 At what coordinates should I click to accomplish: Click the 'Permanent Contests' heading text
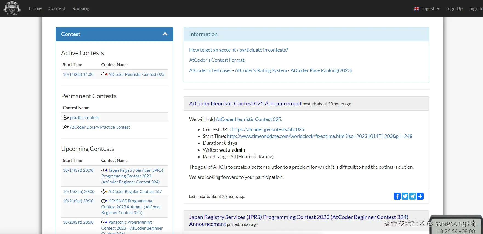pyautogui.click(x=89, y=96)
